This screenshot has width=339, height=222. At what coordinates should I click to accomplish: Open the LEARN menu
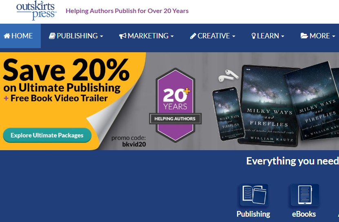point(268,36)
